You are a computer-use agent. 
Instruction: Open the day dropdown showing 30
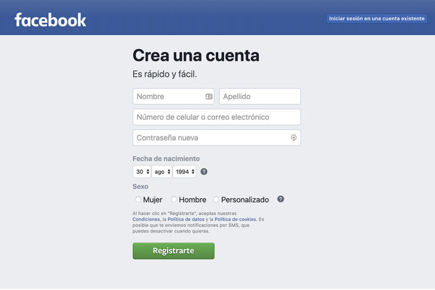point(142,171)
